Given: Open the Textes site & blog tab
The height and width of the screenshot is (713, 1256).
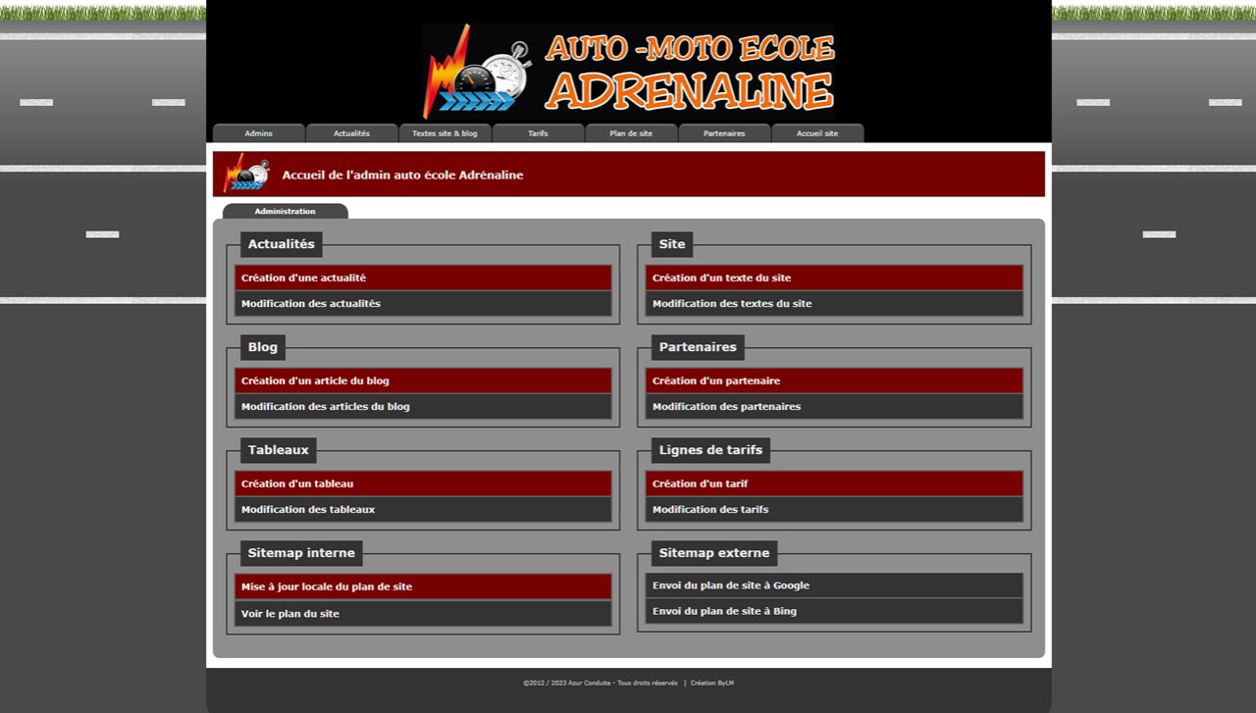Looking at the screenshot, I should pos(445,133).
